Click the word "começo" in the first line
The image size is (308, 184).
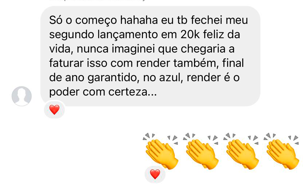click(96, 21)
